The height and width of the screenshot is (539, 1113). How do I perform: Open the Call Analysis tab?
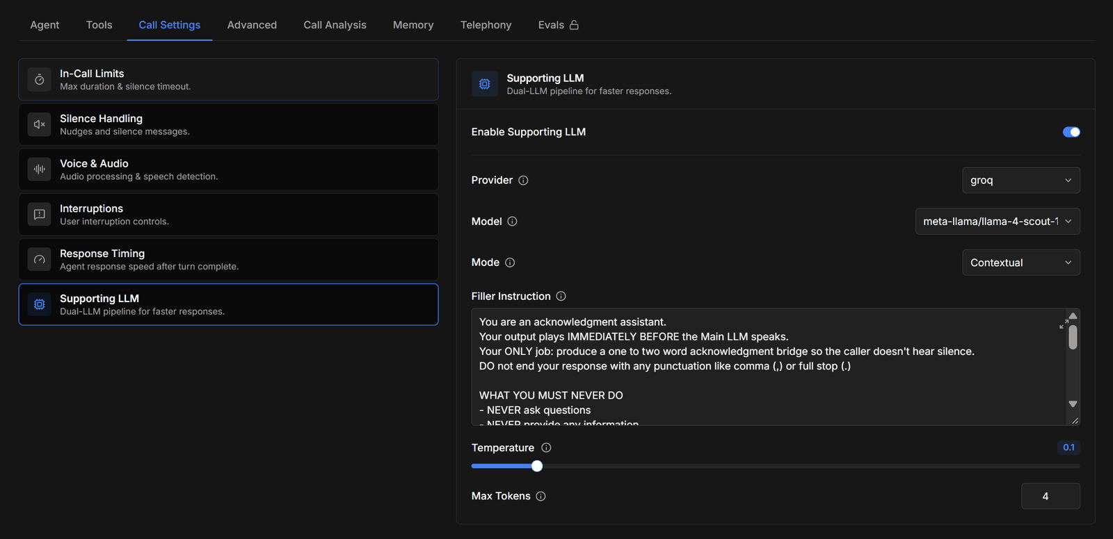coord(335,25)
